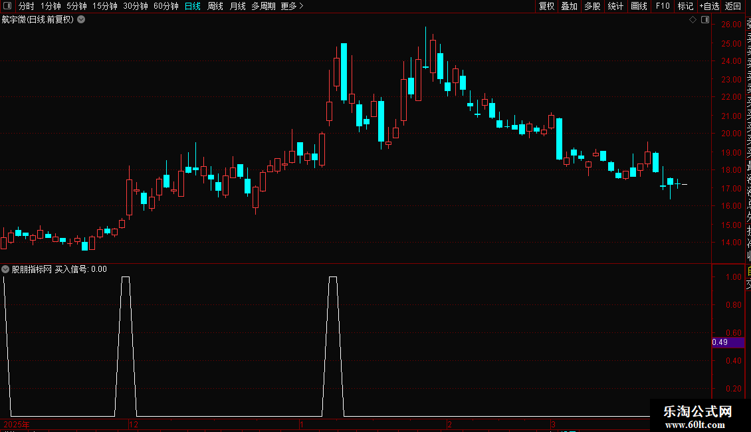The width and height of the screenshot is (751, 432).
Task: Select the 1分钟 period tab
Action: [51, 6]
